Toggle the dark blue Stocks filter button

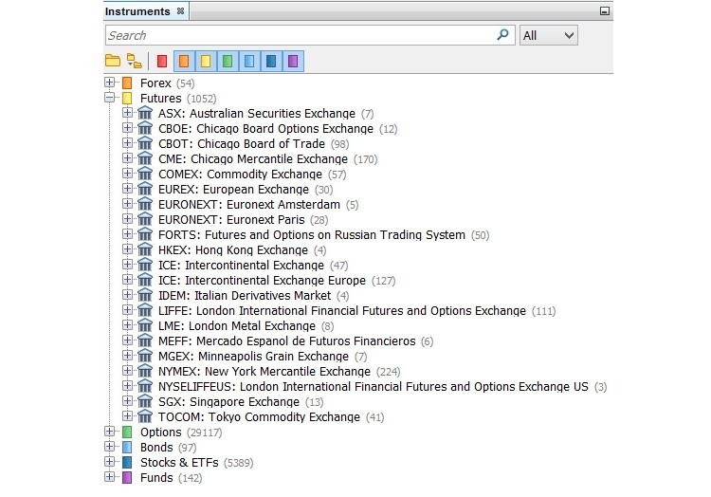pyautogui.click(x=271, y=61)
